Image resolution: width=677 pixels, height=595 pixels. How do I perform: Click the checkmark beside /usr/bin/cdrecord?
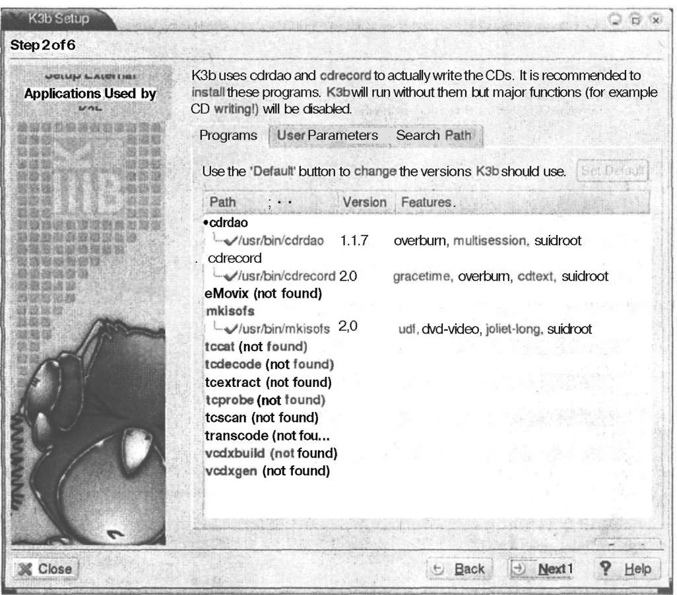(x=231, y=276)
